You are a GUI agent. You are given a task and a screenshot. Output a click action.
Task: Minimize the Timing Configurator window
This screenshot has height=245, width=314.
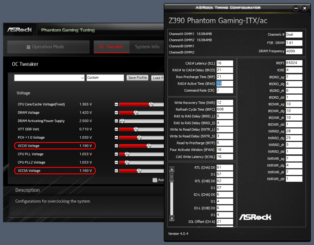click(296, 8)
